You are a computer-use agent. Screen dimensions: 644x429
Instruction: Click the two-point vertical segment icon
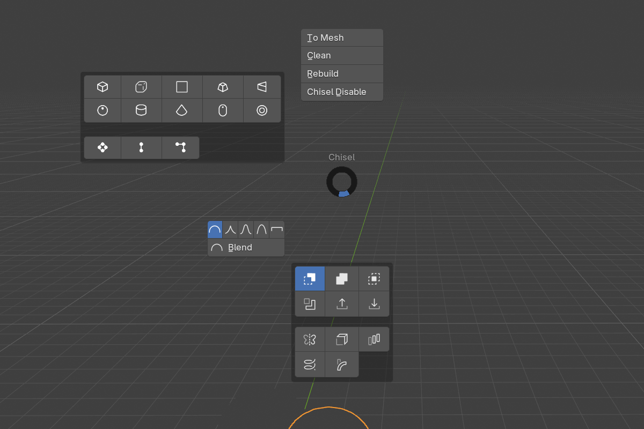click(141, 147)
